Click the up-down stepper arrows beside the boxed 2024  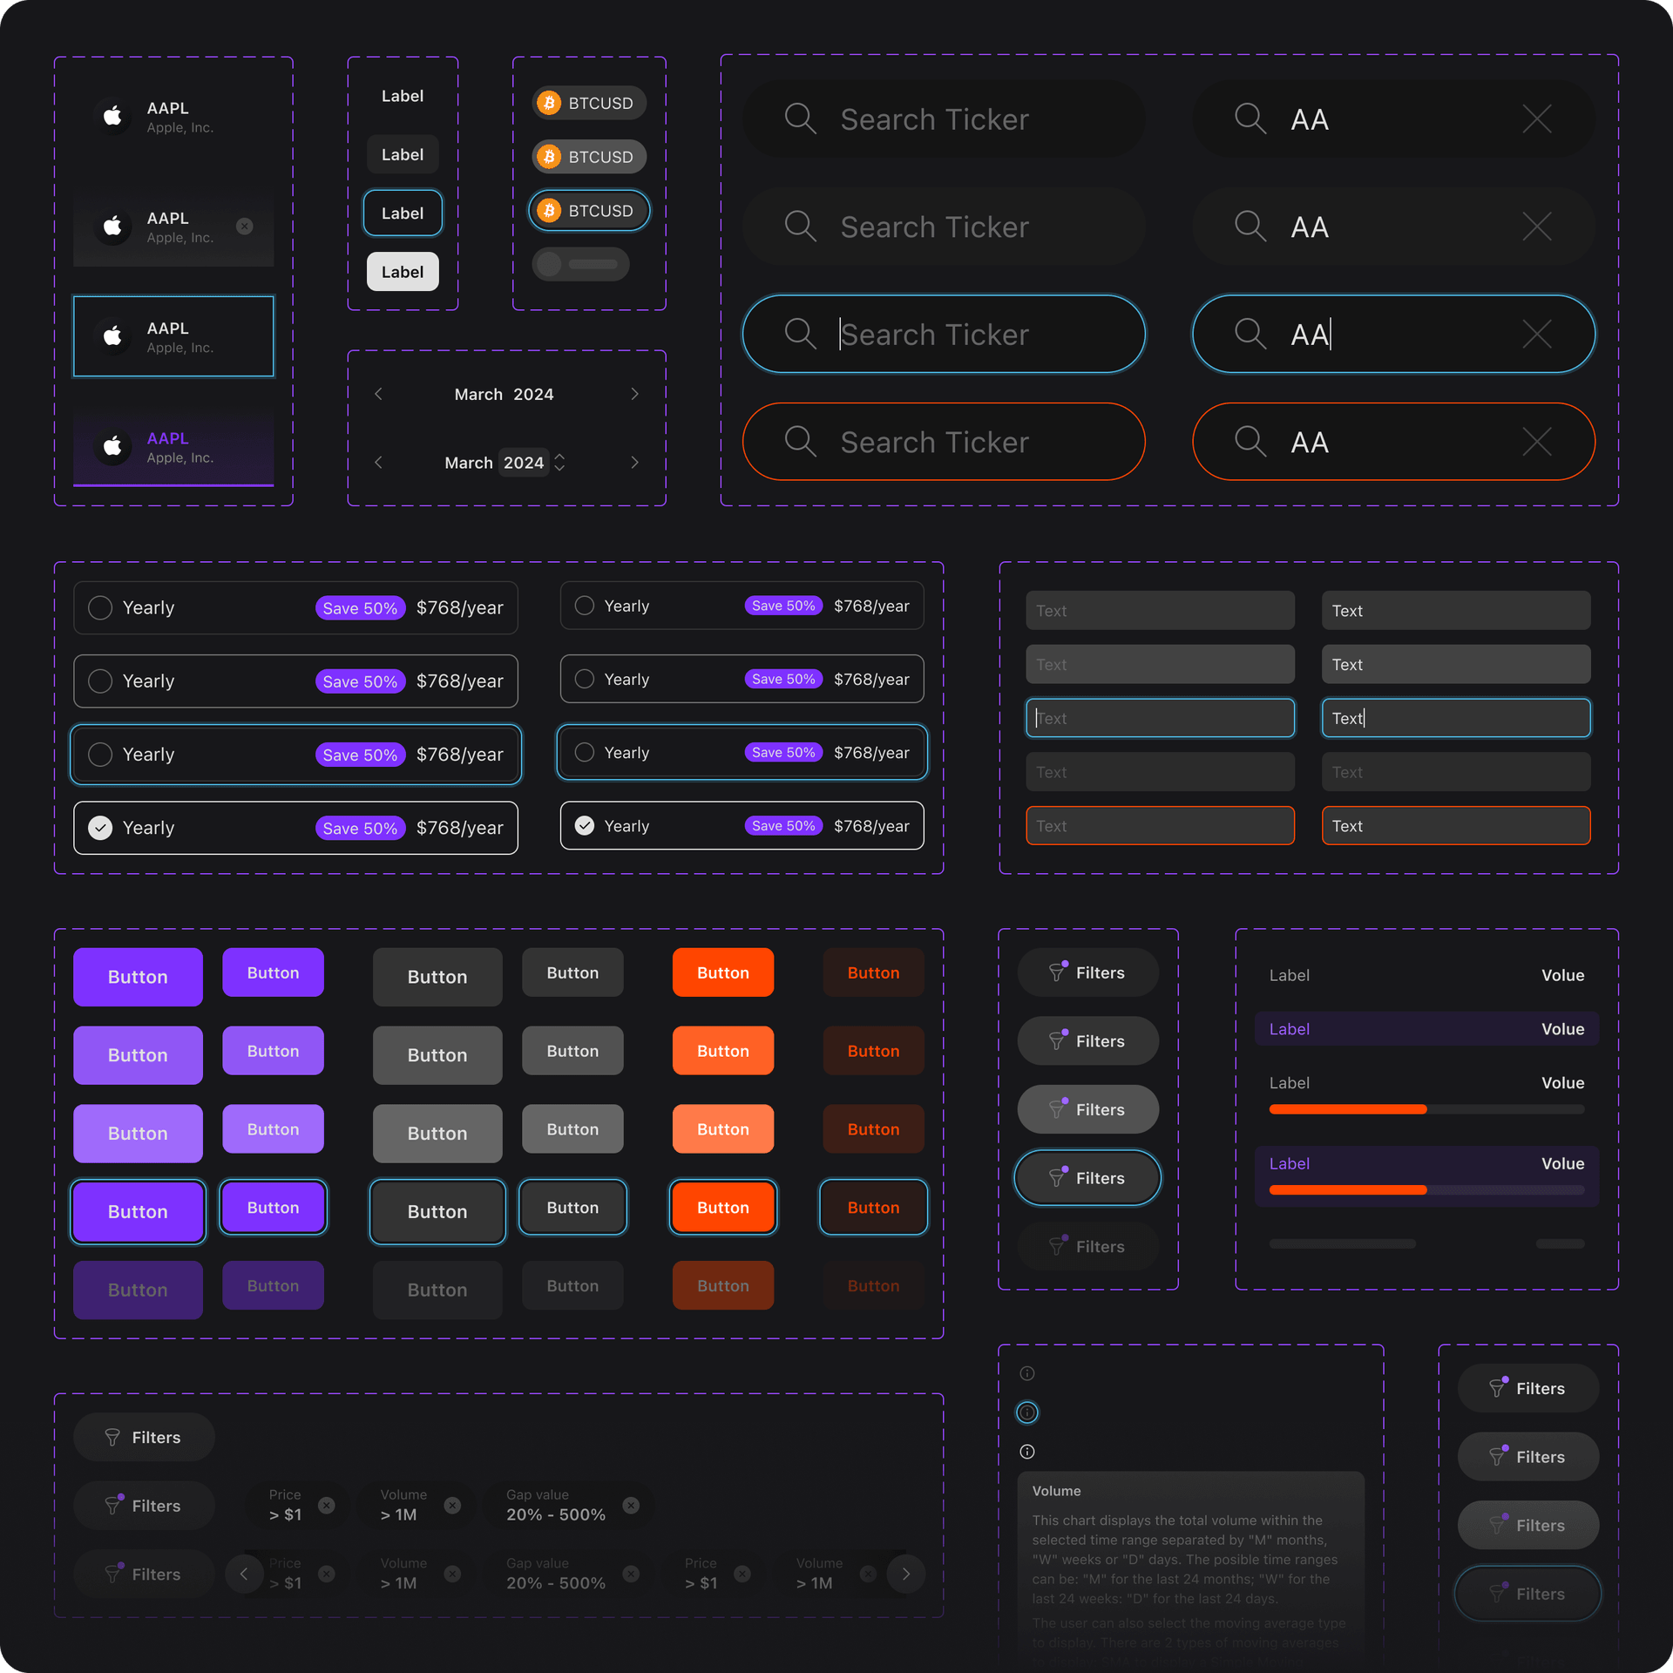(559, 463)
